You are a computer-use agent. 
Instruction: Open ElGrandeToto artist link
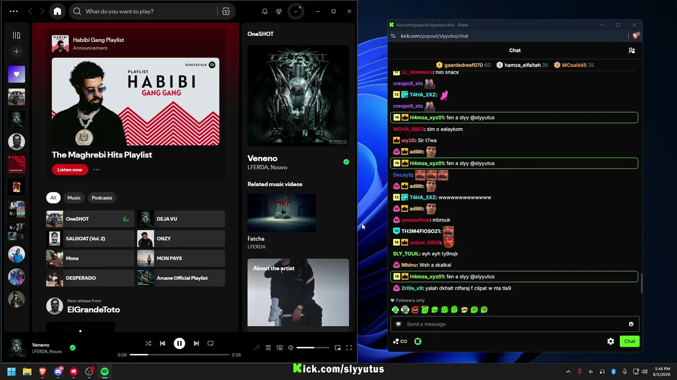coord(94,310)
